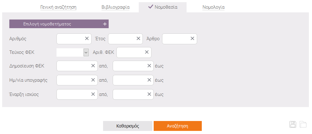Image resolution: width=312 pixels, height=134 pixels.
Task: Click the save search floppy disk icon
Action: 292,124
